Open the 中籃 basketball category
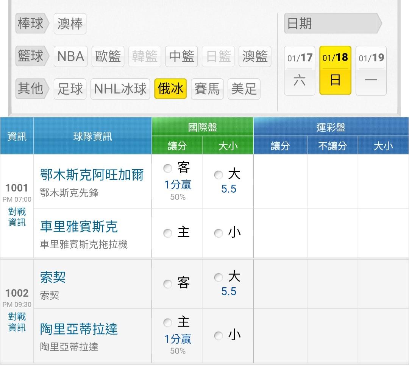The height and width of the screenshot is (369, 409). click(x=181, y=56)
